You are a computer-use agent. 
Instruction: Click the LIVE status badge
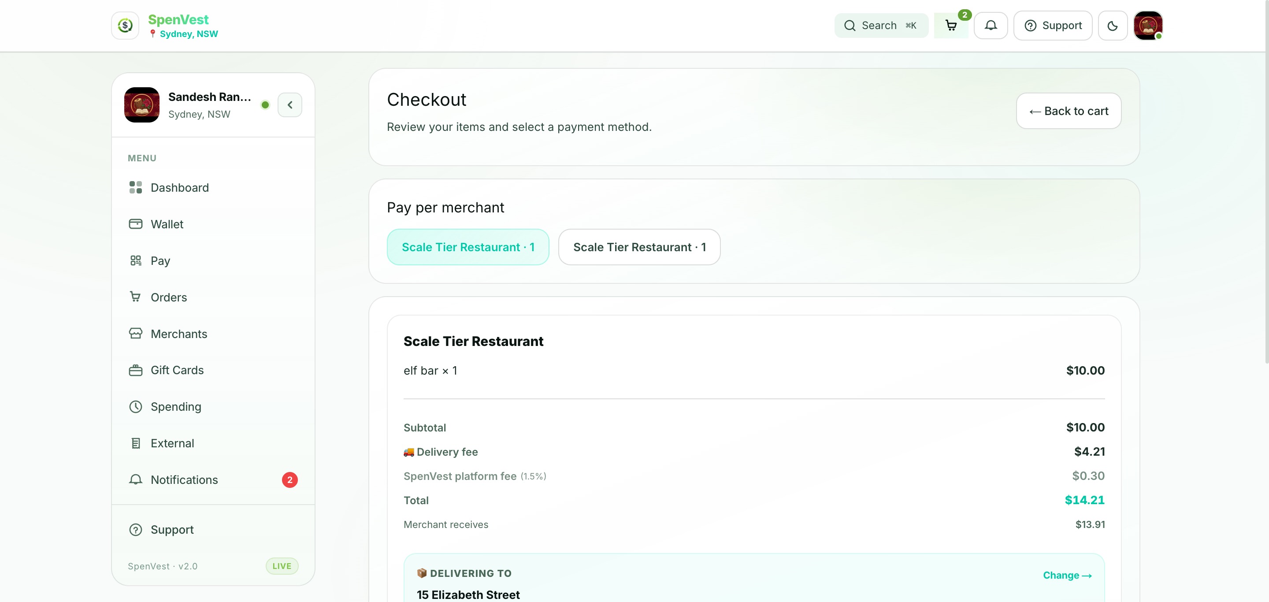[x=282, y=566]
